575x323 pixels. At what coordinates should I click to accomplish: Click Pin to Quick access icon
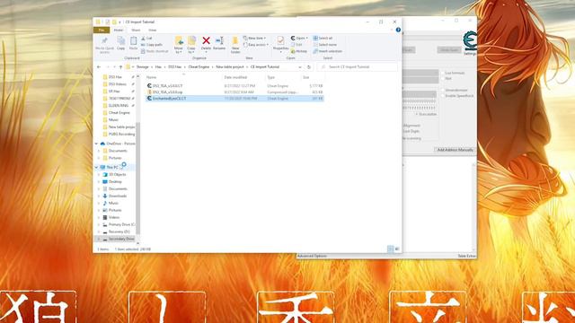tap(104, 40)
